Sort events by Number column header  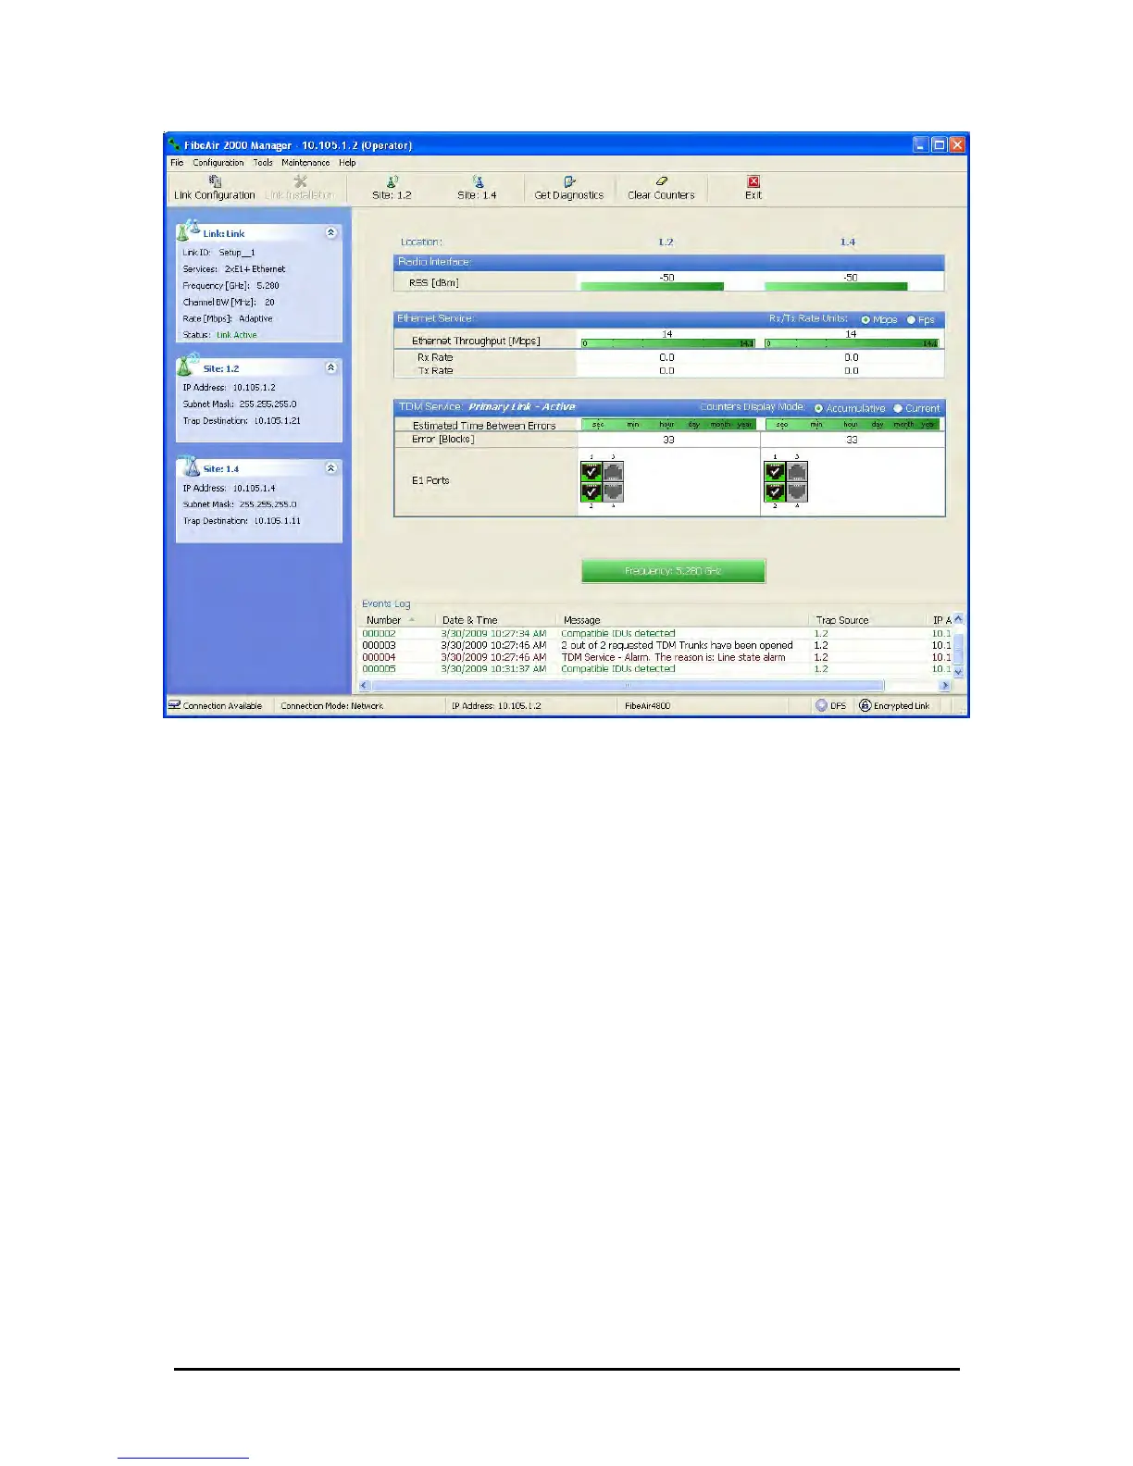point(396,620)
